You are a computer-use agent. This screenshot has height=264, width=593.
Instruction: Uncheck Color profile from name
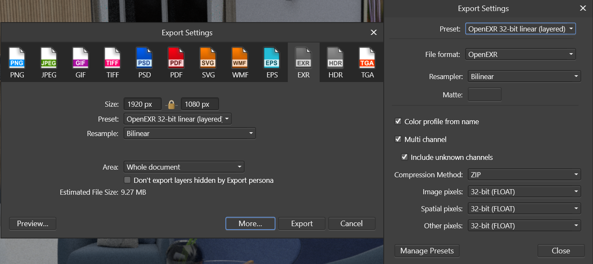pyautogui.click(x=398, y=122)
